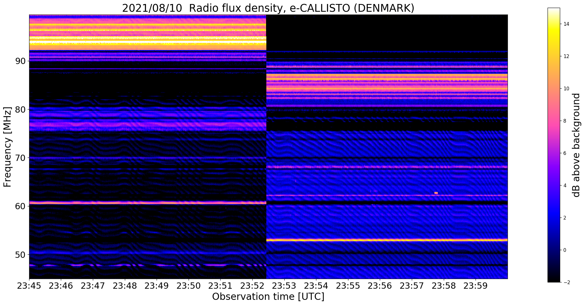Click the 23:45 time tick label
Image resolution: width=585 pixels, height=305 pixels.
click(29, 286)
